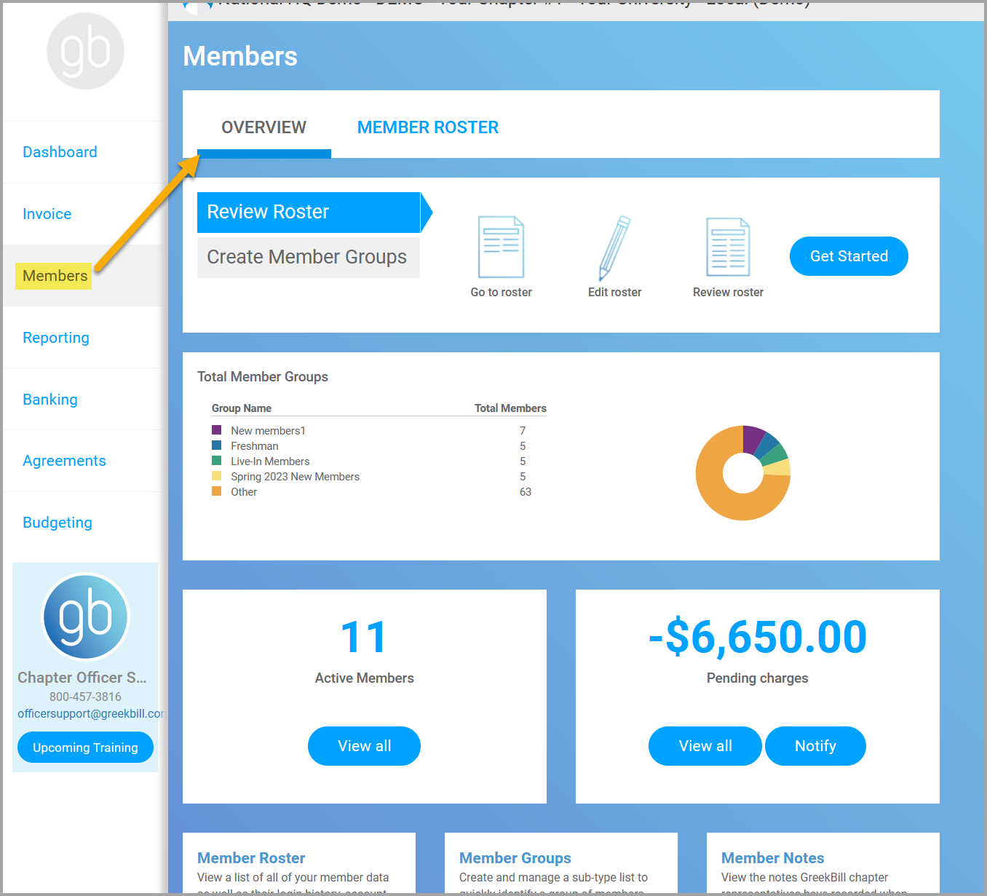The width and height of the screenshot is (987, 896).
Task: View all pending charges
Action: pos(705,746)
